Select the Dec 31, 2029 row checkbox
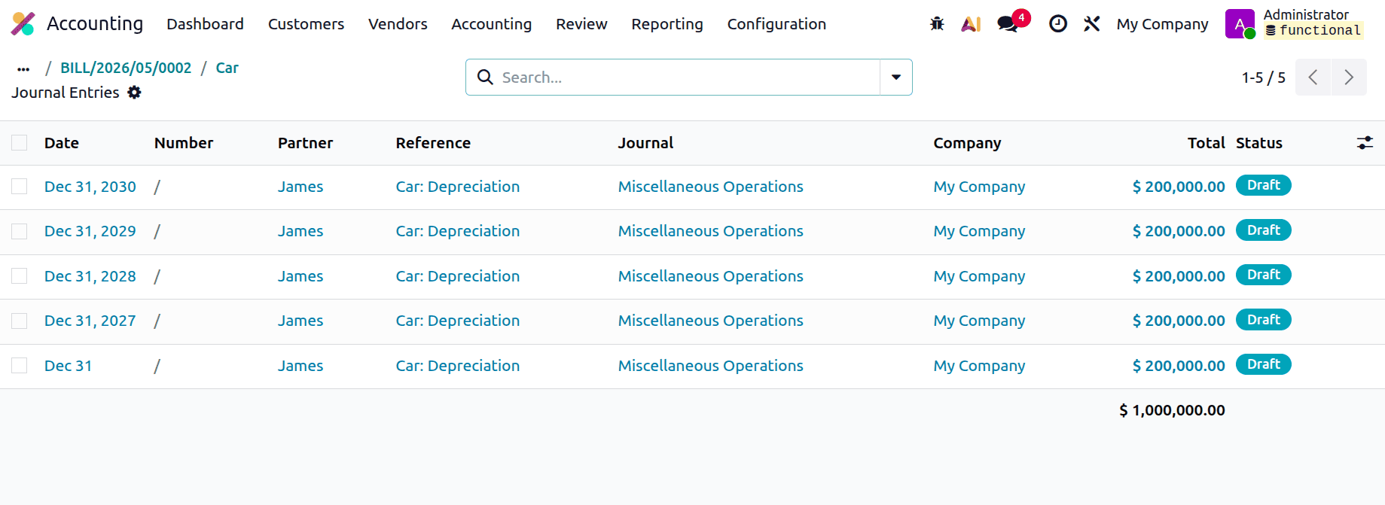This screenshot has width=1385, height=505. [20, 231]
